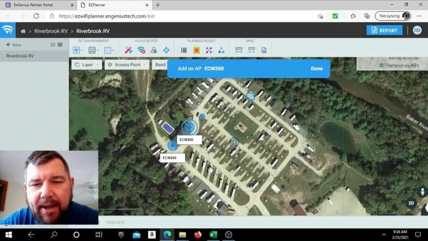Select Riverbrook RV in the sidebar list

(x=34, y=56)
